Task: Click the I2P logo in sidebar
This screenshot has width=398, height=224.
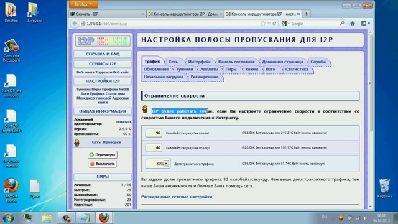Action: 103,41
